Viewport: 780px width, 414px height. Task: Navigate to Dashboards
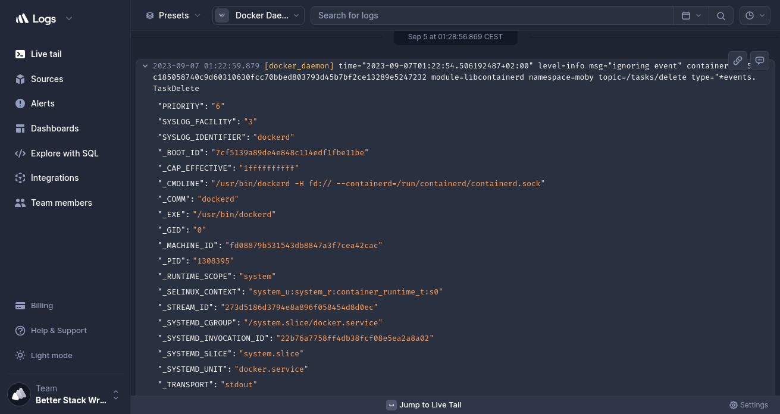(54, 128)
